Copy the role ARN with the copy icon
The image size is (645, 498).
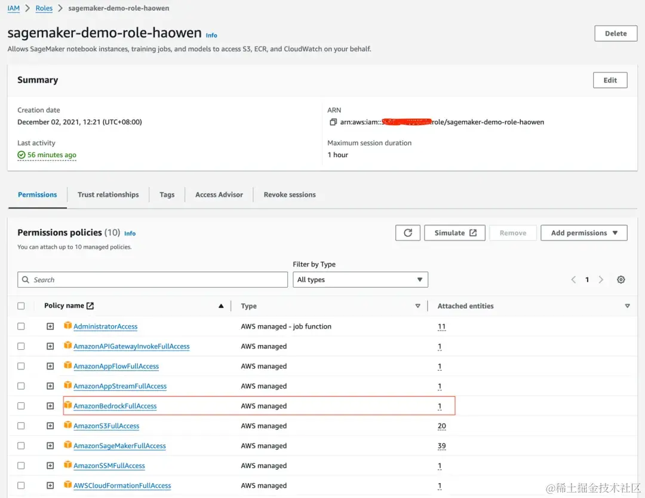tap(333, 122)
